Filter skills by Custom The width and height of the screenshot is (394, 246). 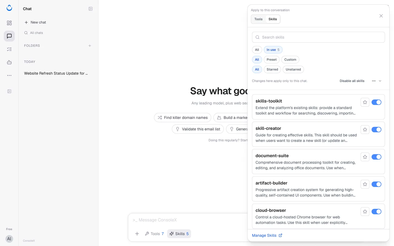click(x=290, y=60)
